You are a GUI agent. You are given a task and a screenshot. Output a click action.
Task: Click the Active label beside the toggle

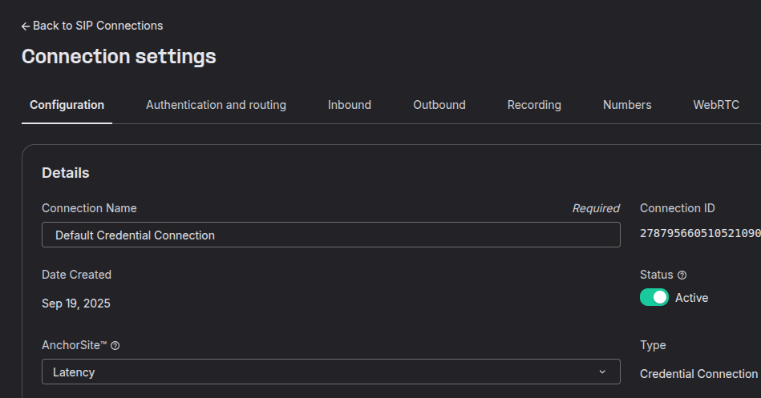click(x=691, y=298)
